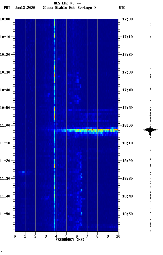Image resolution: width=163 pixels, height=255 pixels.
Task: Click the '17:00' UTC time label
Action: click(x=128, y=19)
